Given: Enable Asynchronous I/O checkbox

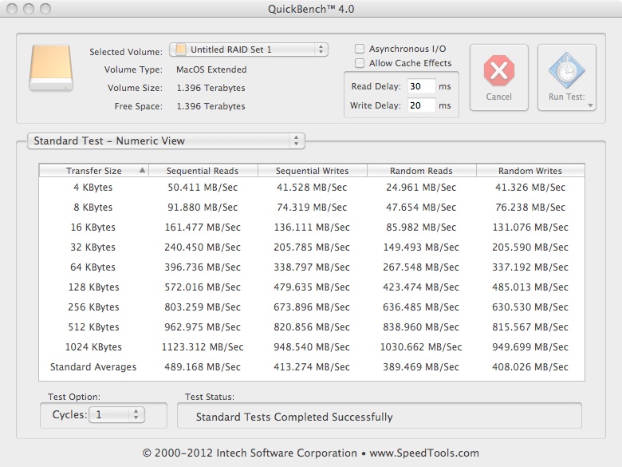Looking at the screenshot, I should tap(360, 49).
